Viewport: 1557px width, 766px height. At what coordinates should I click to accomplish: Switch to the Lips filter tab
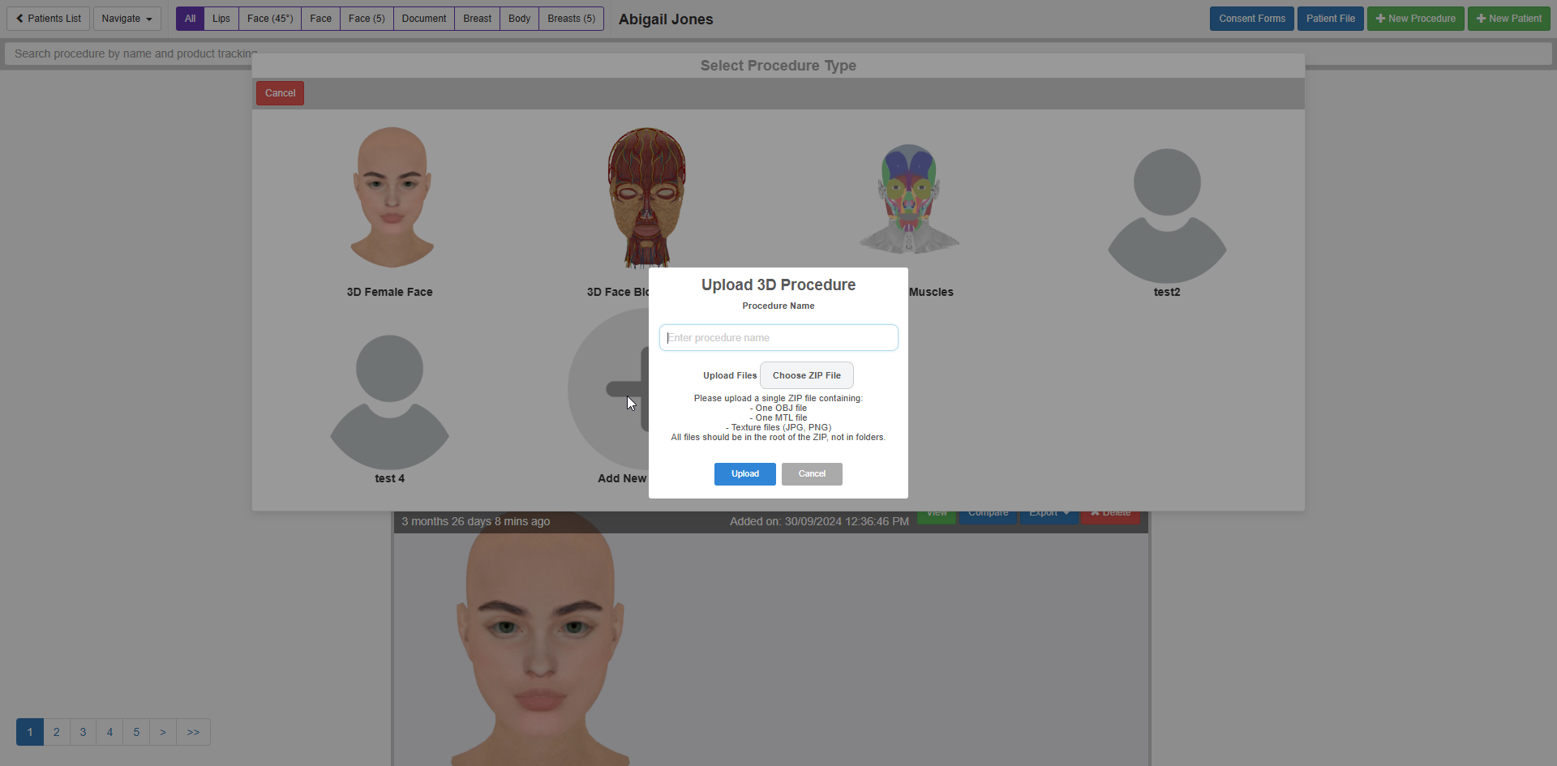(221, 19)
